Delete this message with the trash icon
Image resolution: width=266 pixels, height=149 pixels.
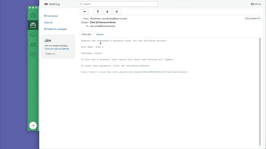coord(98,11)
